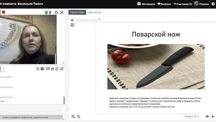216x122 pixels.
Task: Click the Поварской нож slide title
Action: tap(156, 34)
